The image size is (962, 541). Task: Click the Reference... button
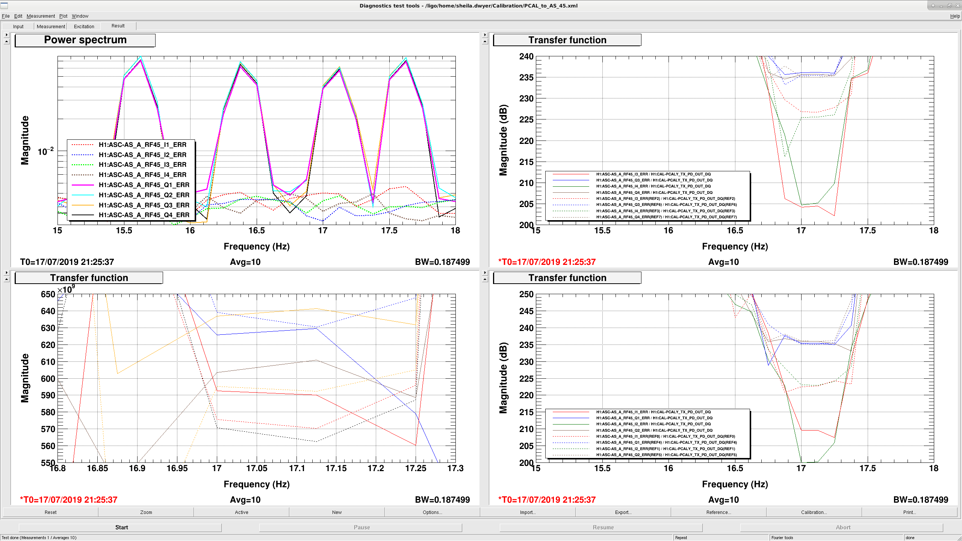[x=718, y=512]
